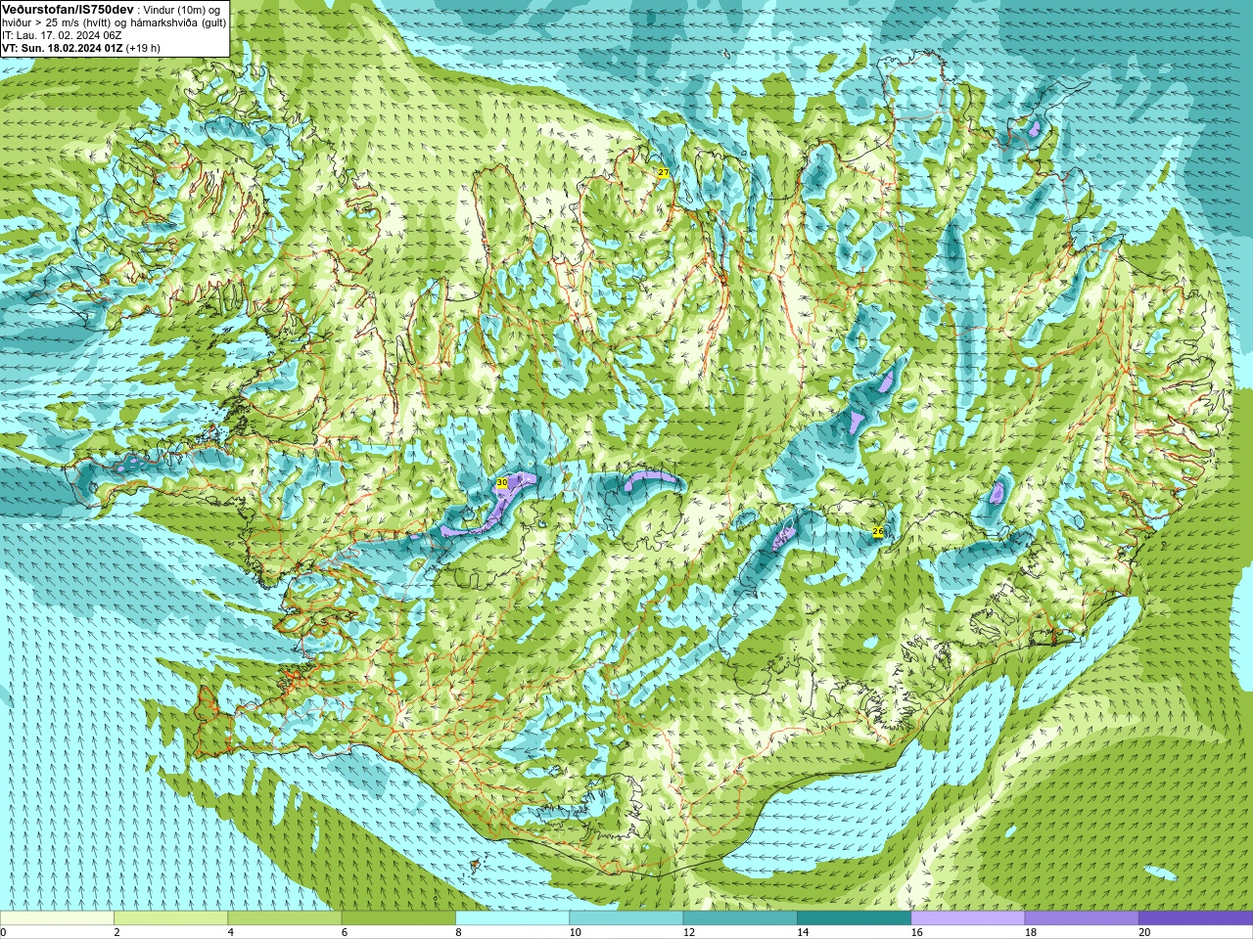
Task: Click the legend scale value "10"
Action: click(575, 932)
